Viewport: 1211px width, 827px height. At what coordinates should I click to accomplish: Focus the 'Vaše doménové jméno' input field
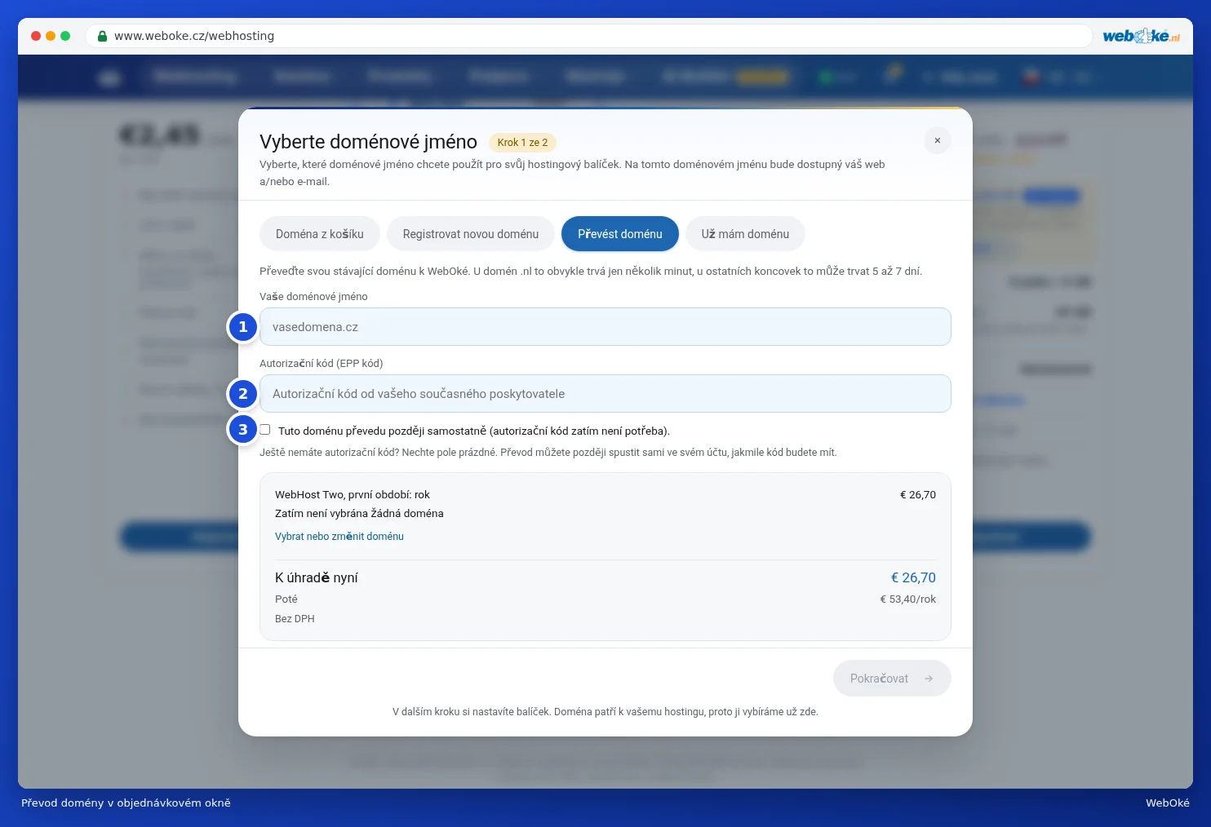(605, 326)
